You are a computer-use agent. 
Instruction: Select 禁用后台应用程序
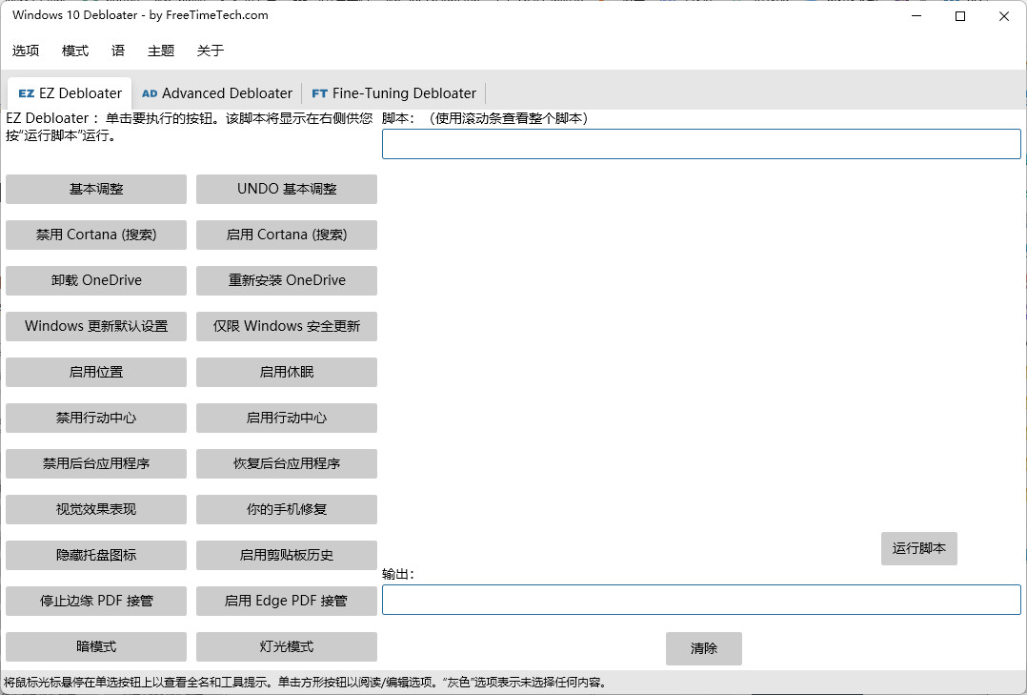click(x=96, y=463)
